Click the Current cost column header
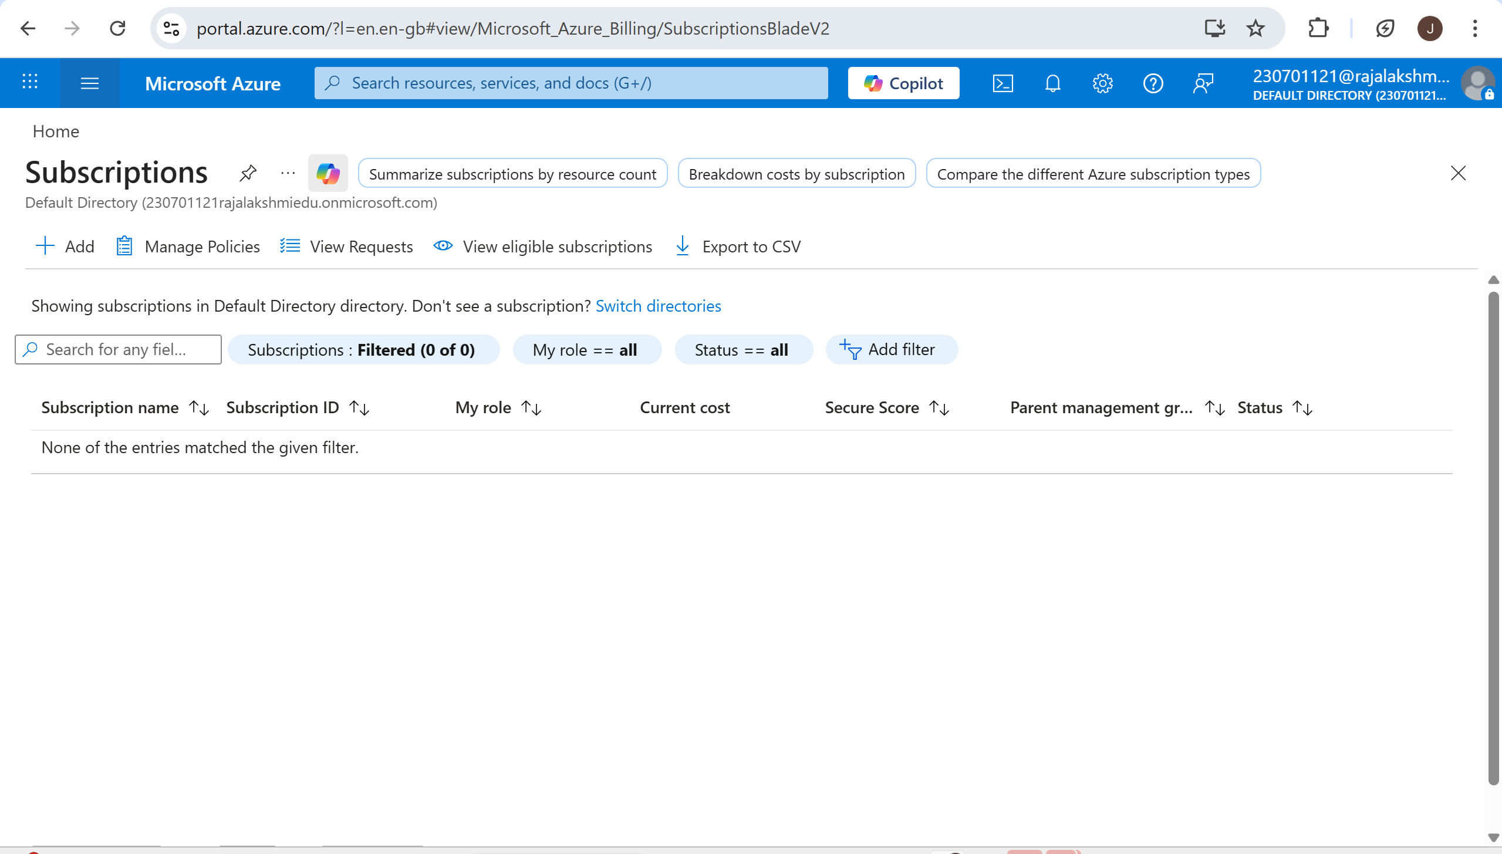The width and height of the screenshot is (1502, 854). [x=684, y=407]
